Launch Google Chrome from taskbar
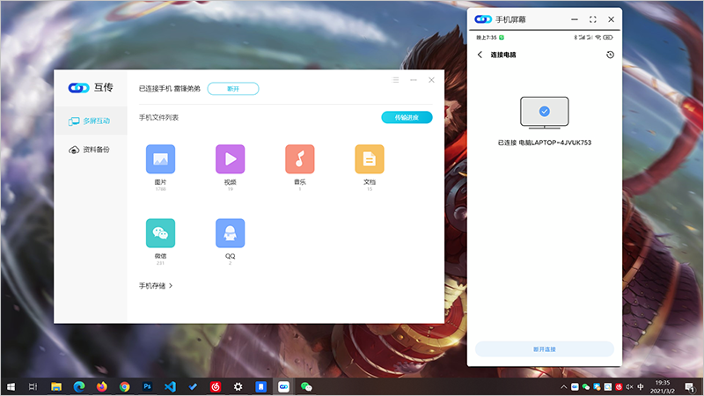The width and height of the screenshot is (704, 396). point(125,386)
